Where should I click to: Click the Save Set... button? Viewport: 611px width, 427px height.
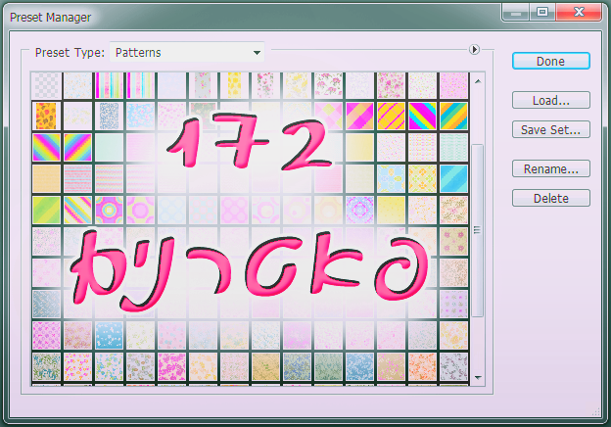551,129
